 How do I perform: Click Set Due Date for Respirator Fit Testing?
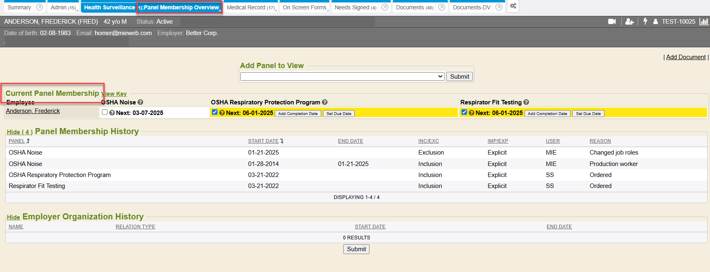point(588,114)
